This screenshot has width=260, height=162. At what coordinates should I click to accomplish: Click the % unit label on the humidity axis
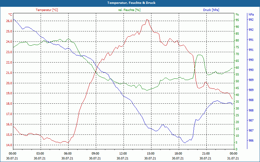pos(237,15)
